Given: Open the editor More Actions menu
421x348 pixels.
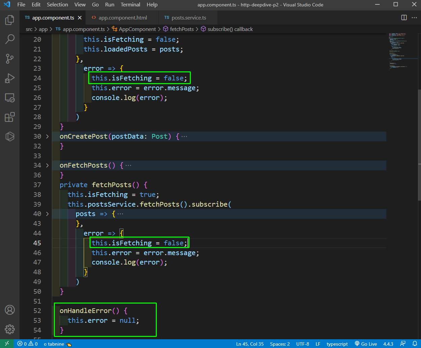Looking at the screenshot, I should [414, 18].
